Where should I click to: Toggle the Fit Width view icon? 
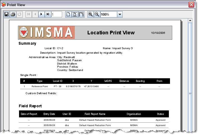pyautogui.click(x=81, y=14)
